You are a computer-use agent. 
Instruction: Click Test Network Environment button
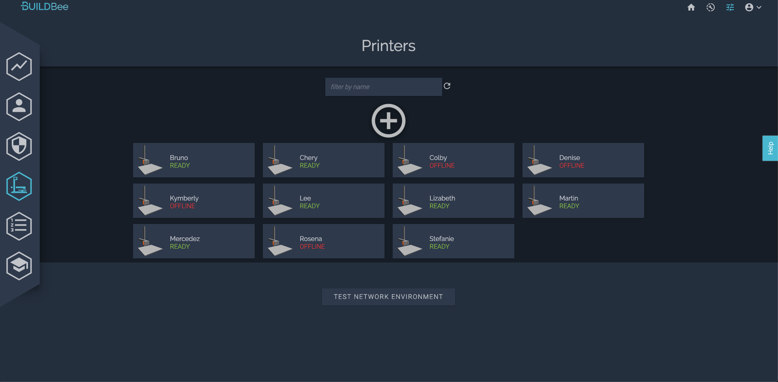(x=389, y=297)
